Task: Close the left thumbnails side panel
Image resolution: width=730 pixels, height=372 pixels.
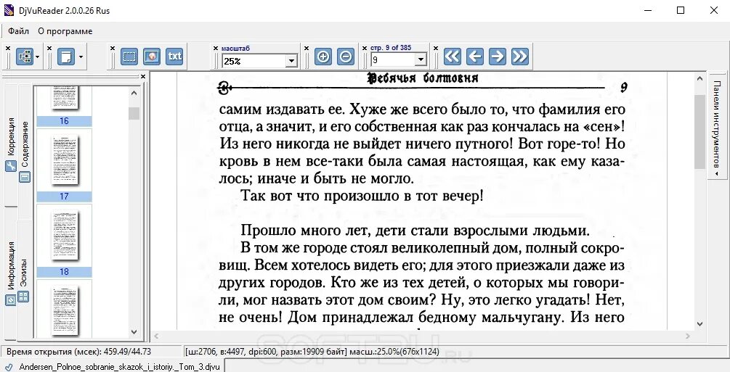Action: (143, 77)
